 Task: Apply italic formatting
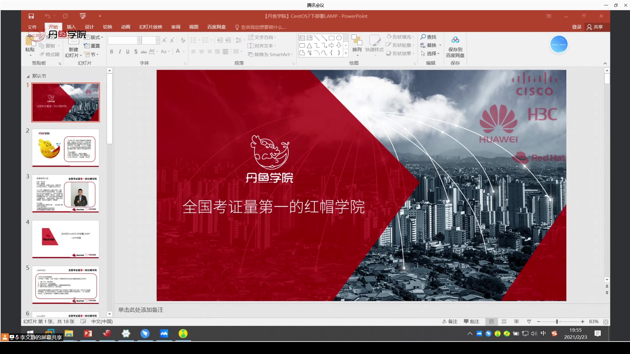[119, 51]
